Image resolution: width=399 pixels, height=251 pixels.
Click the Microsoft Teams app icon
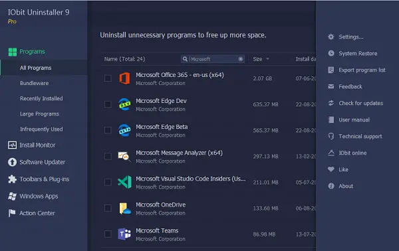pos(124,234)
